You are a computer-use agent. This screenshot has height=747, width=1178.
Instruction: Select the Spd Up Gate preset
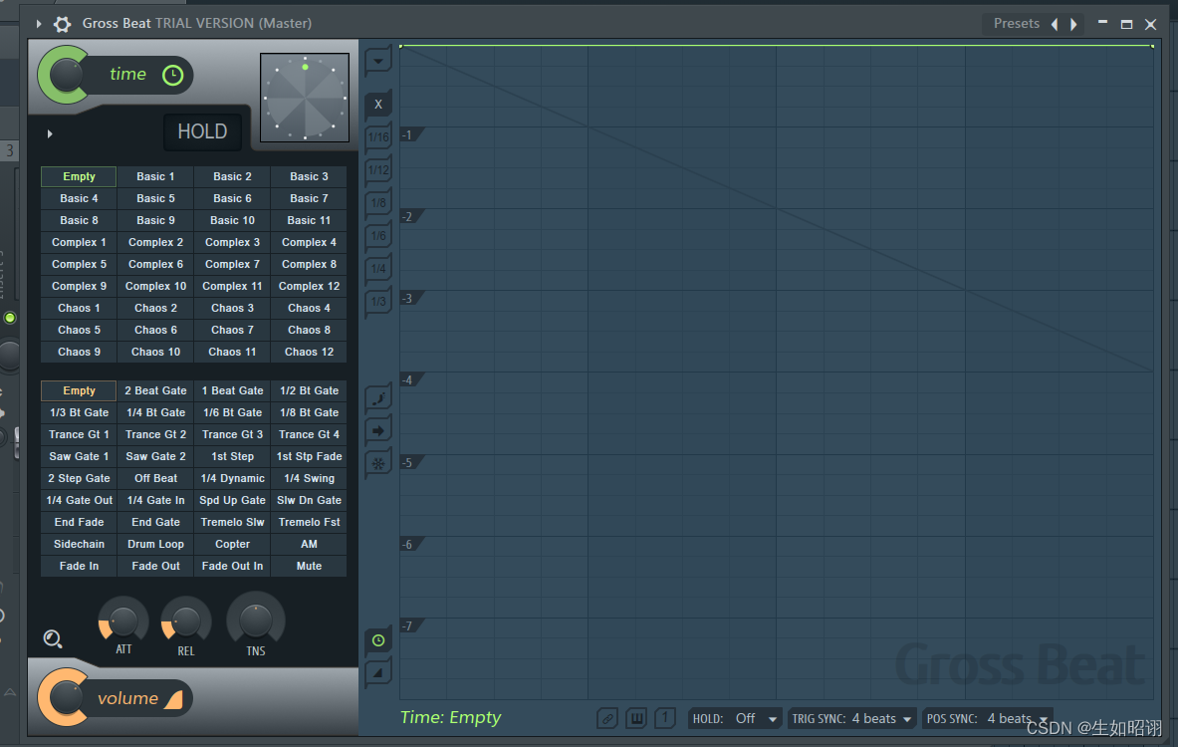point(232,500)
